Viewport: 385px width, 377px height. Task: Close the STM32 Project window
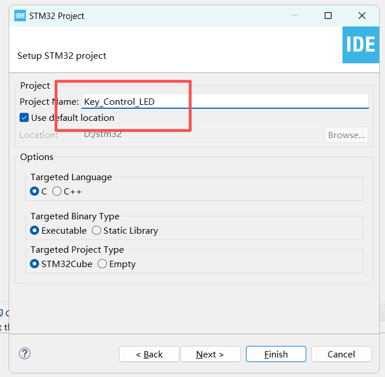coord(362,16)
